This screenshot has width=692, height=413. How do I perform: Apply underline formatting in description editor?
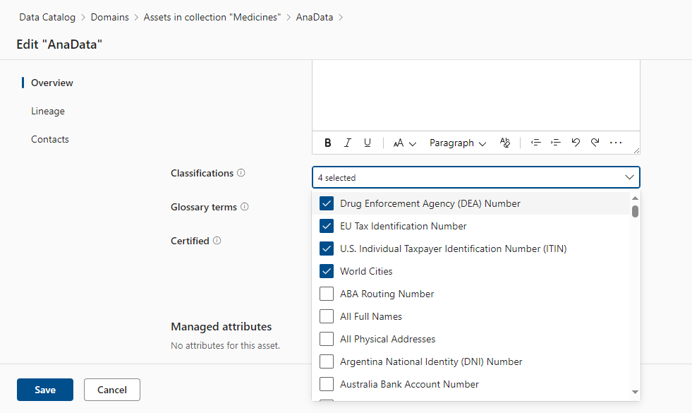click(368, 143)
